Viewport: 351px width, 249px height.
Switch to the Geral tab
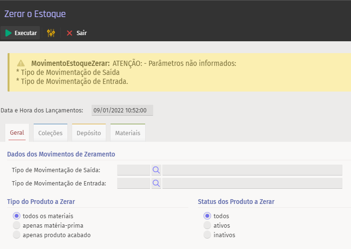click(x=17, y=133)
